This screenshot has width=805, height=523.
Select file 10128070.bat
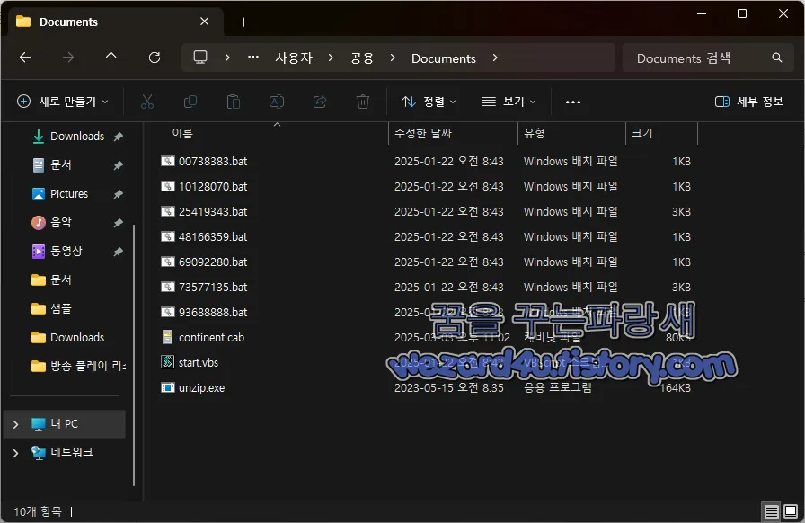[204, 187]
